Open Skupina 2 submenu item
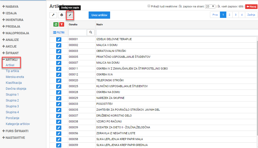The image size is (258, 148). click(x=12, y=100)
